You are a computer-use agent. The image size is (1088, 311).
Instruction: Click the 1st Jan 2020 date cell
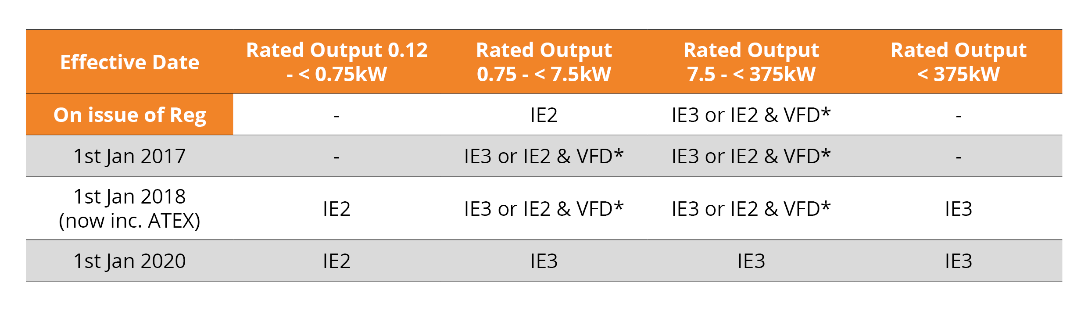130,261
